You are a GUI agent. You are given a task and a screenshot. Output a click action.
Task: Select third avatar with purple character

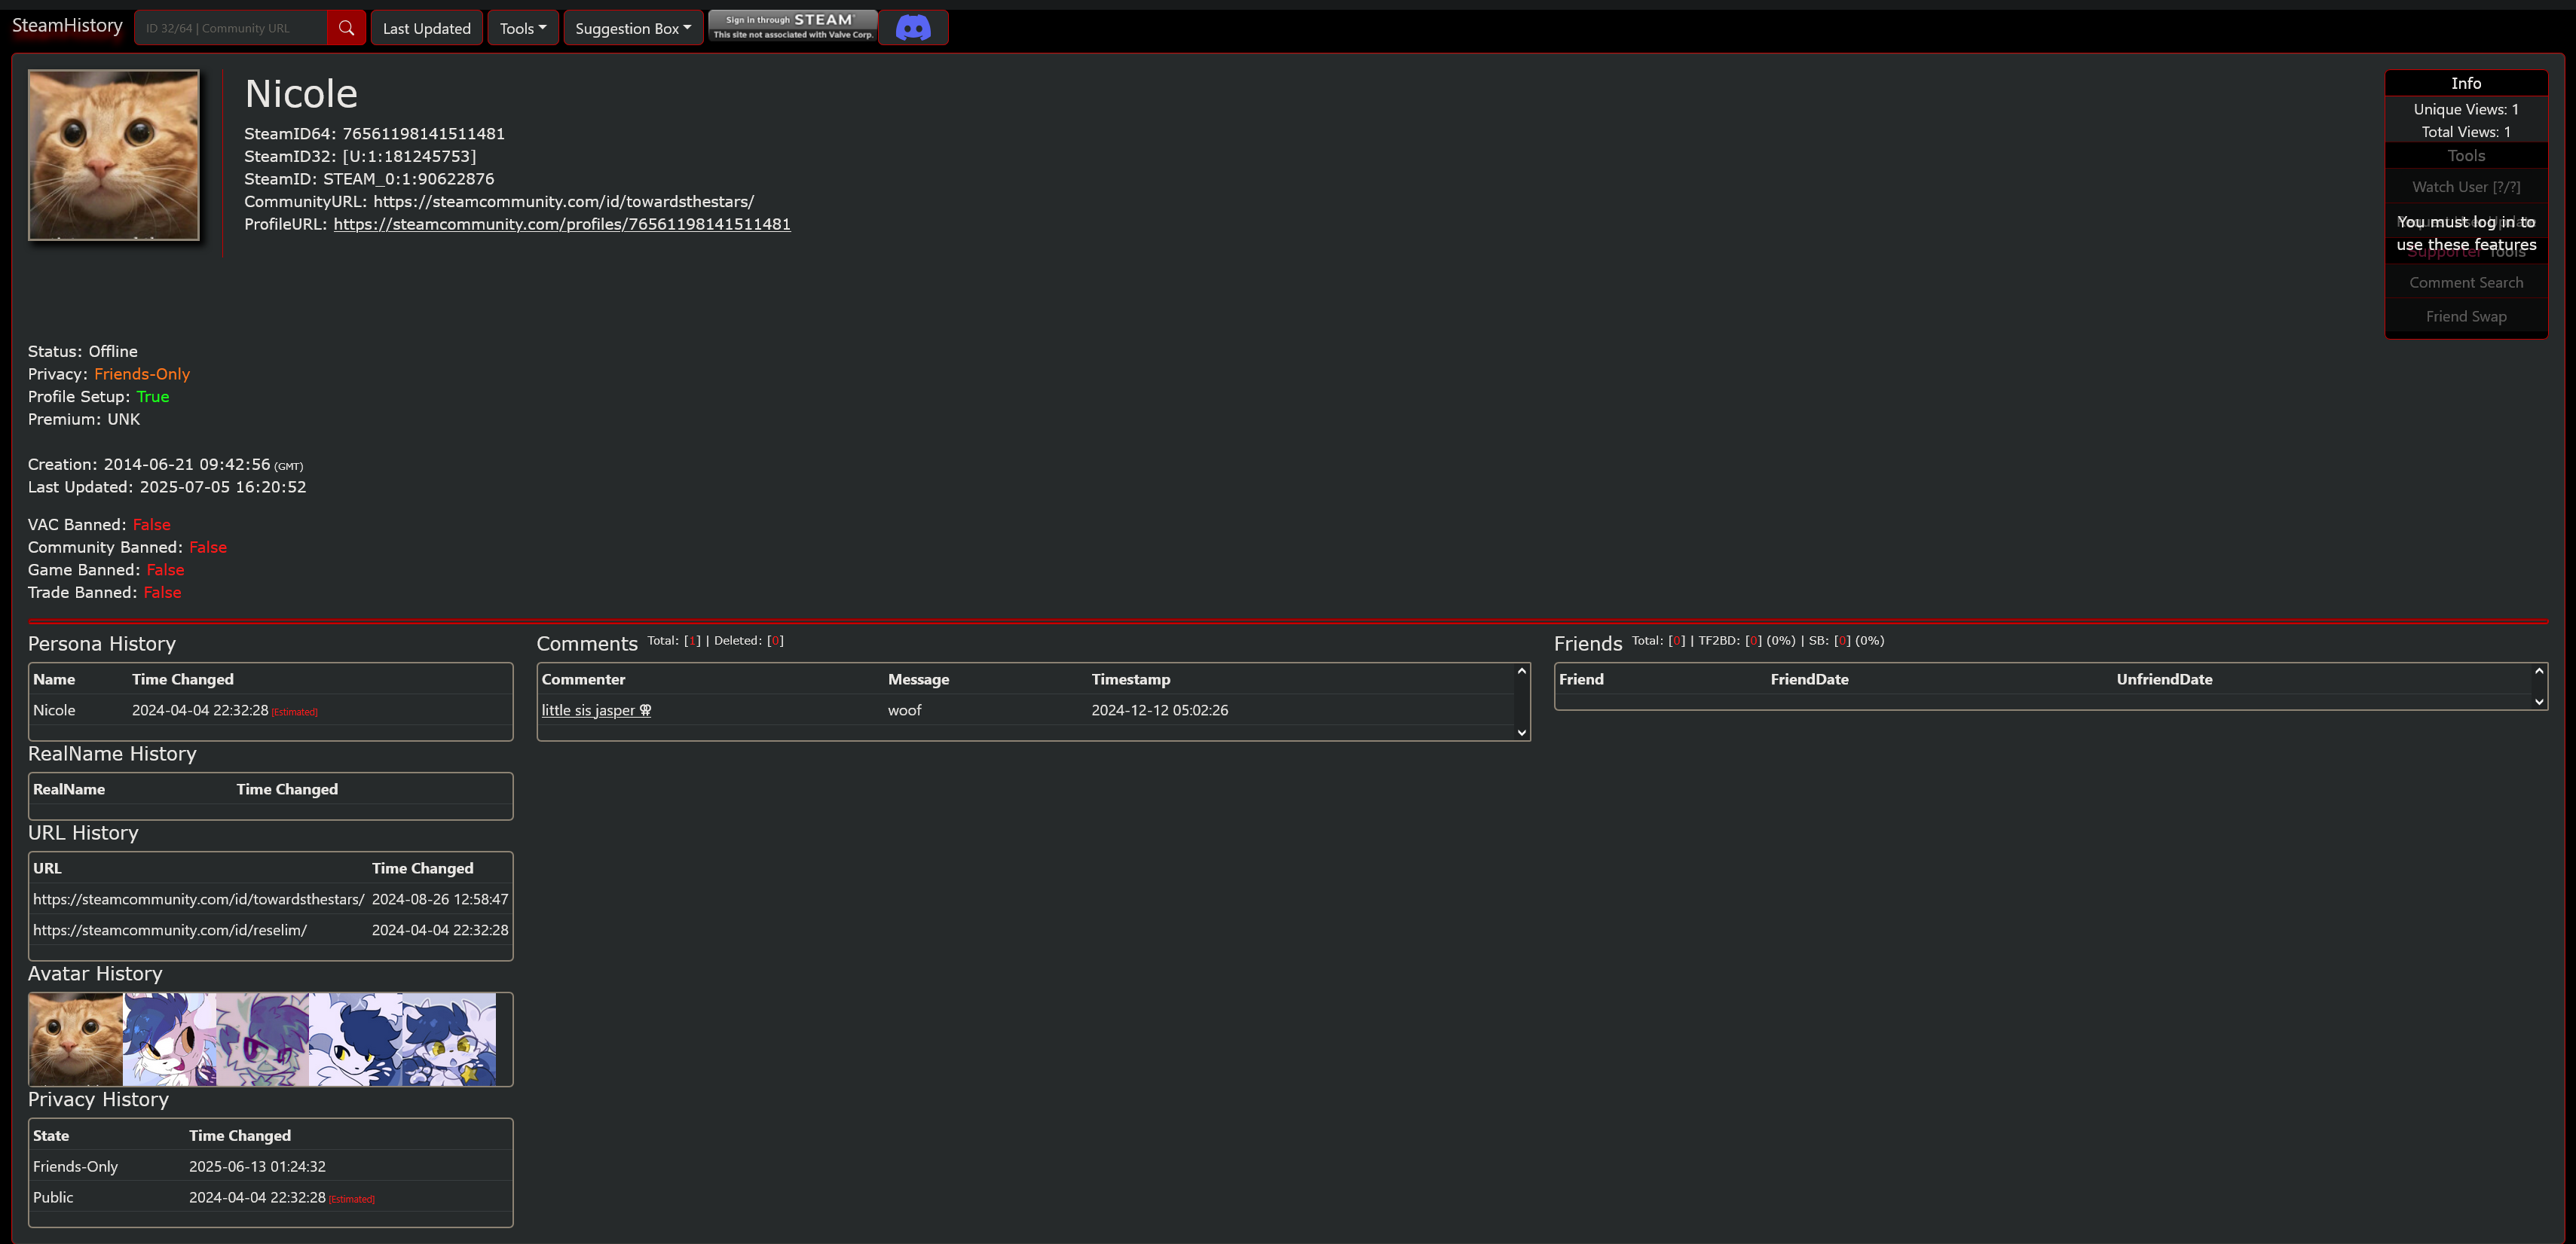[x=262, y=1039]
